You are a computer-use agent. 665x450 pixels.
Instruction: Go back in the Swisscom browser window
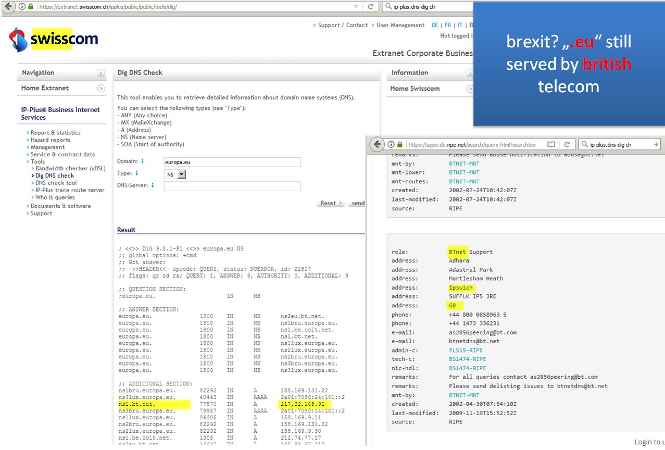click(x=8, y=7)
